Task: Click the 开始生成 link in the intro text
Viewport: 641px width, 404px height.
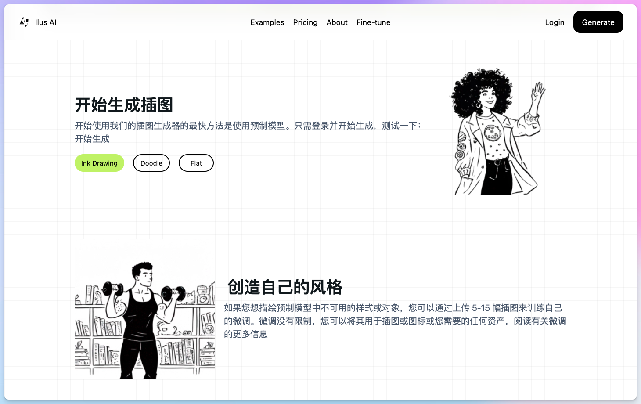Action: [92, 138]
